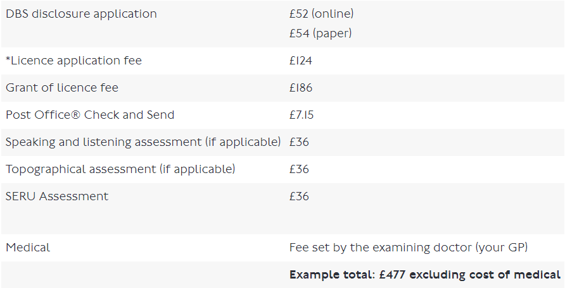Click the Topographical assessment label
The height and width of the screenshot is (288, 565).
120,169
